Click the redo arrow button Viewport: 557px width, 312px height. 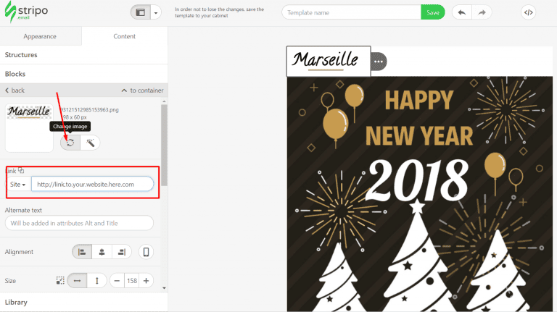(x=482, y=12)
